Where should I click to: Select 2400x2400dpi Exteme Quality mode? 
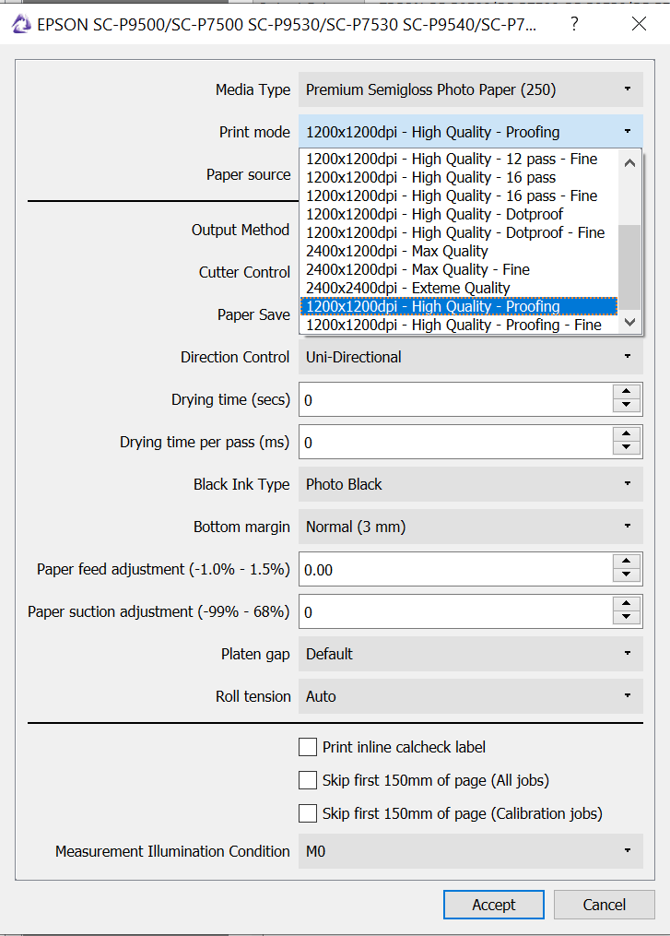click(x=458, y=289)
